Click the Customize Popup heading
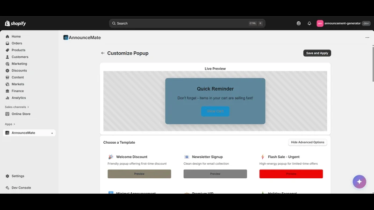 (x=128, y=53)
